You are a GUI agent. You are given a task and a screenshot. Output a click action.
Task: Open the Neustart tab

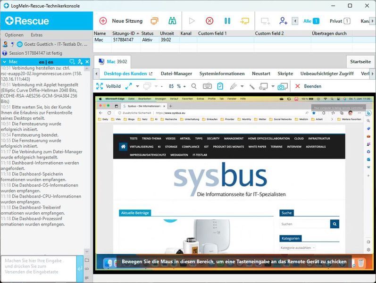click(261, 74)
